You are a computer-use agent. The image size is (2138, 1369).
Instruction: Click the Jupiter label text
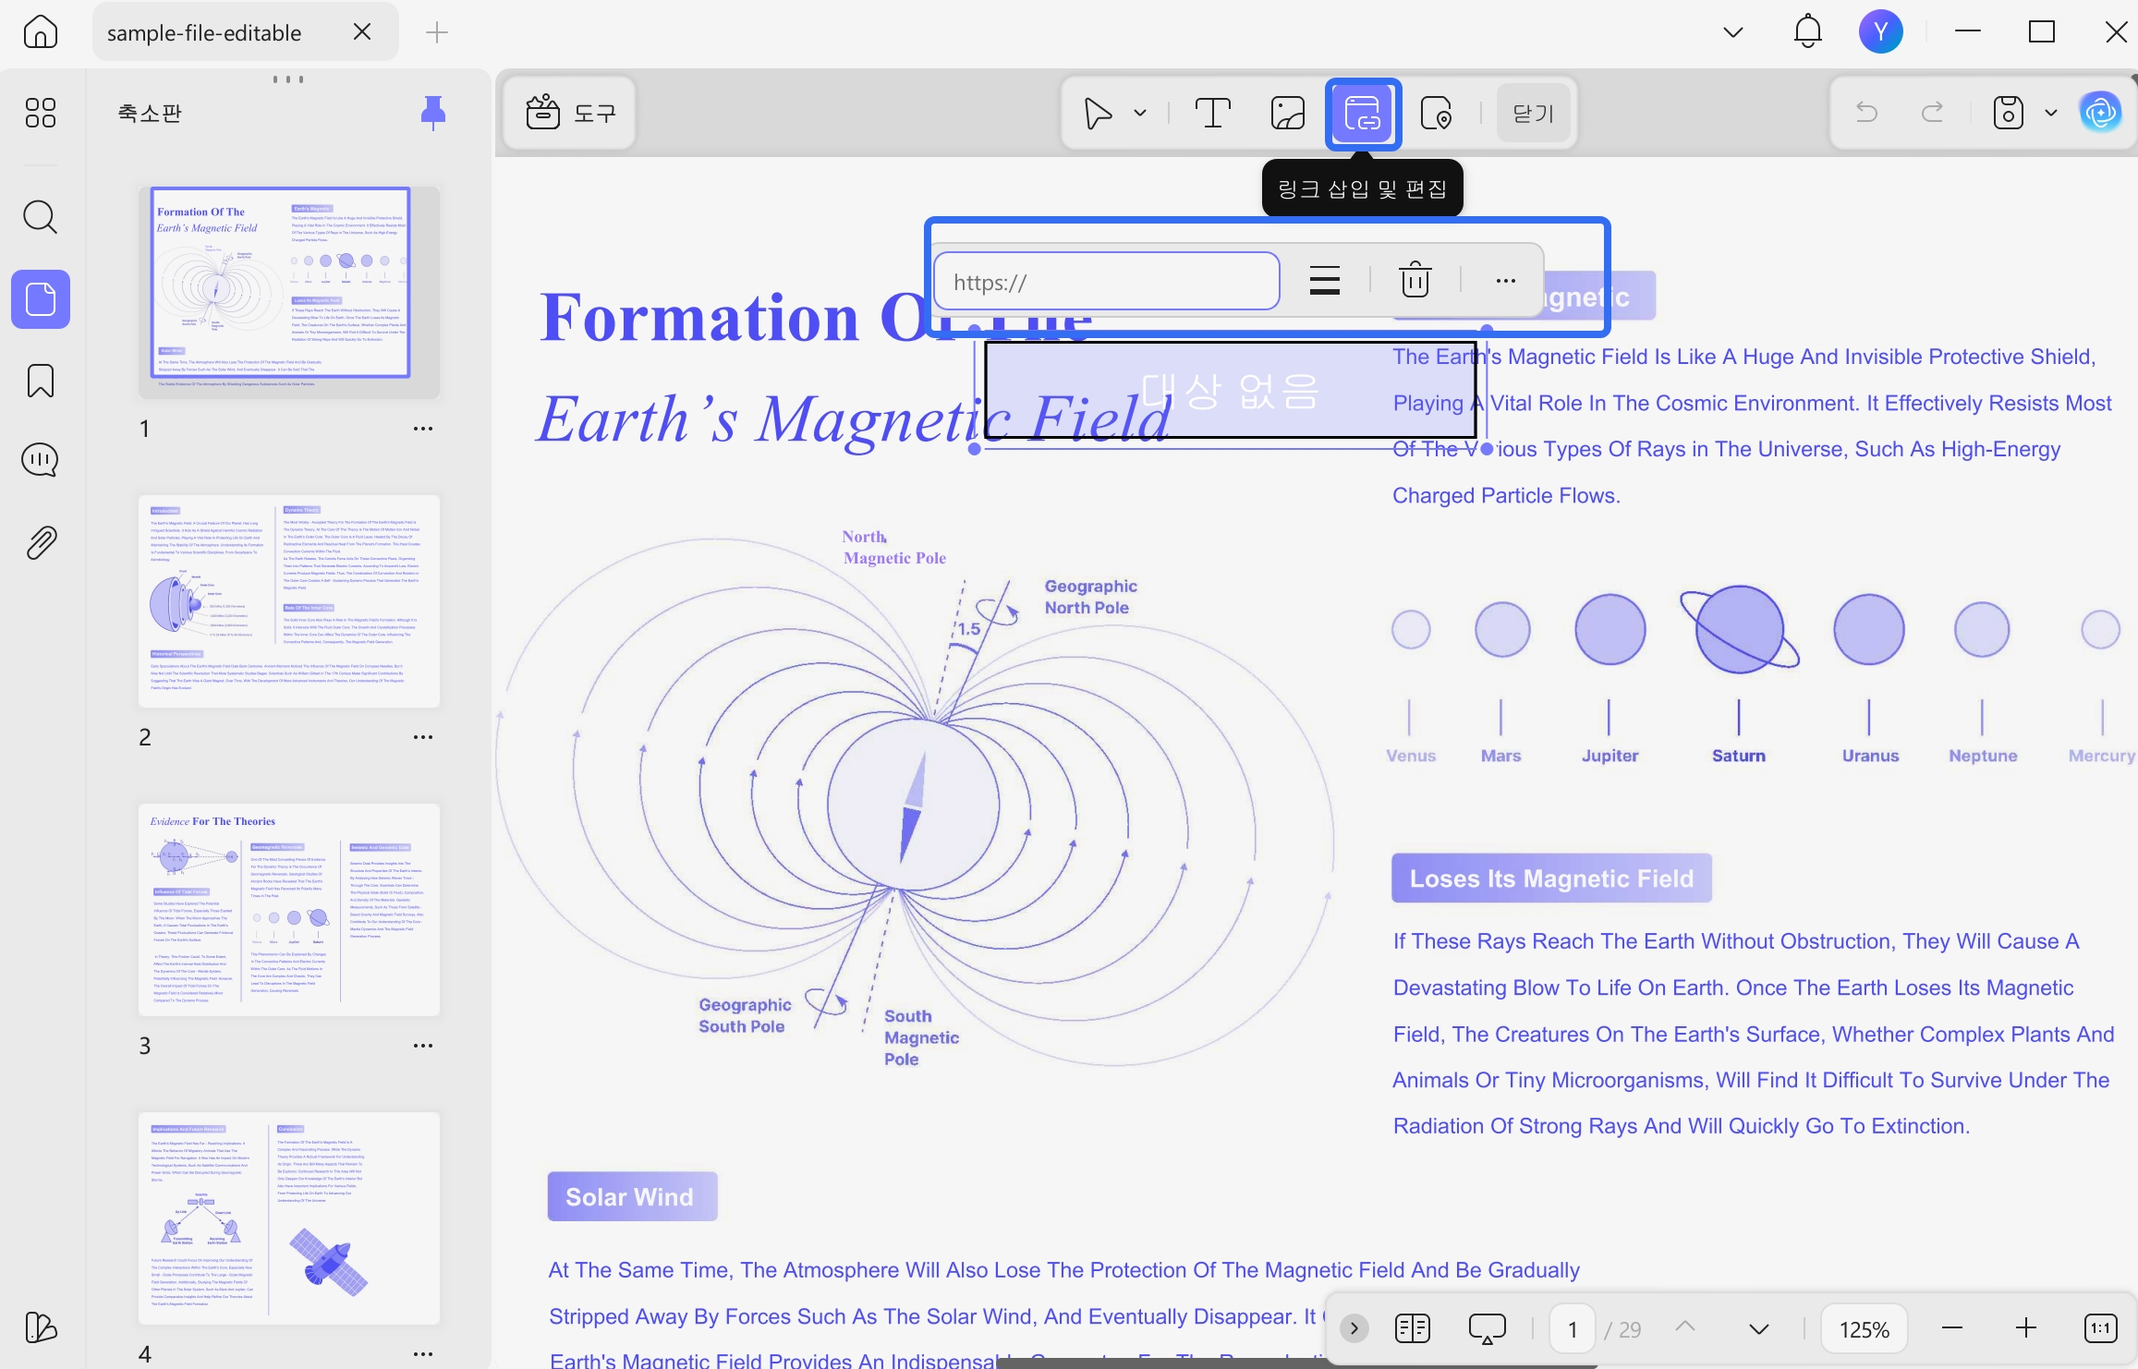[x=1610, y=756]
